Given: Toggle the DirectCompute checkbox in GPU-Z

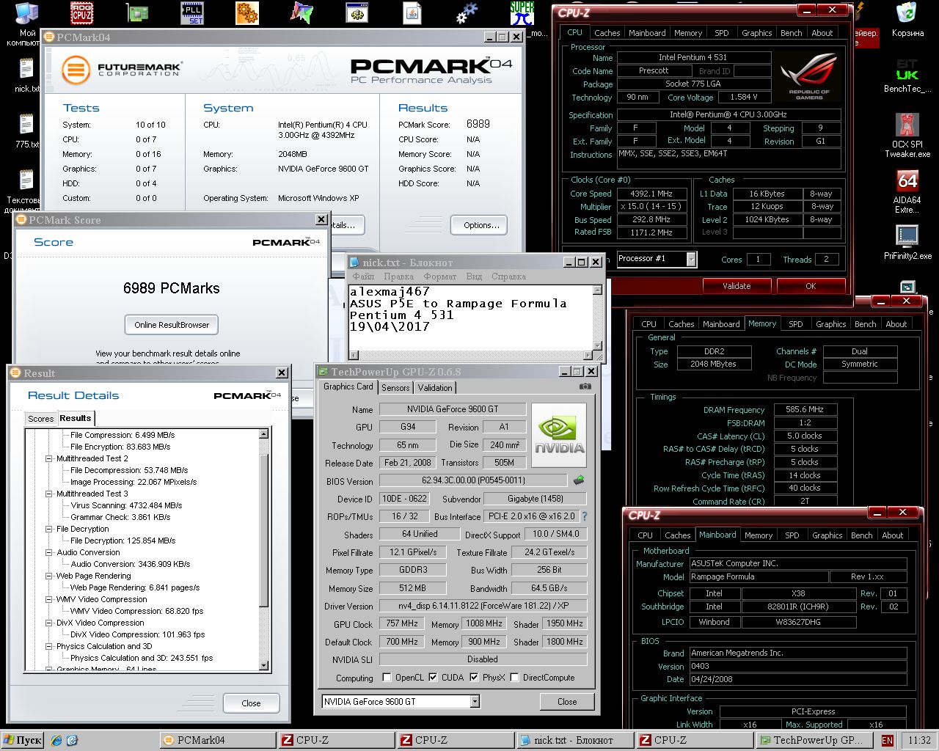Looking at the screenshot, I should pyautogui.click(x=514, y=678).
